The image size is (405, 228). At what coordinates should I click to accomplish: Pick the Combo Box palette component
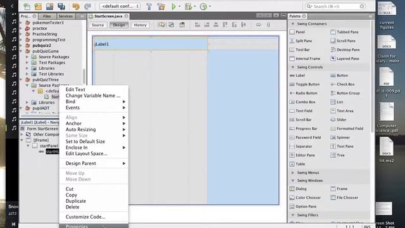click(x=302, y=102)
